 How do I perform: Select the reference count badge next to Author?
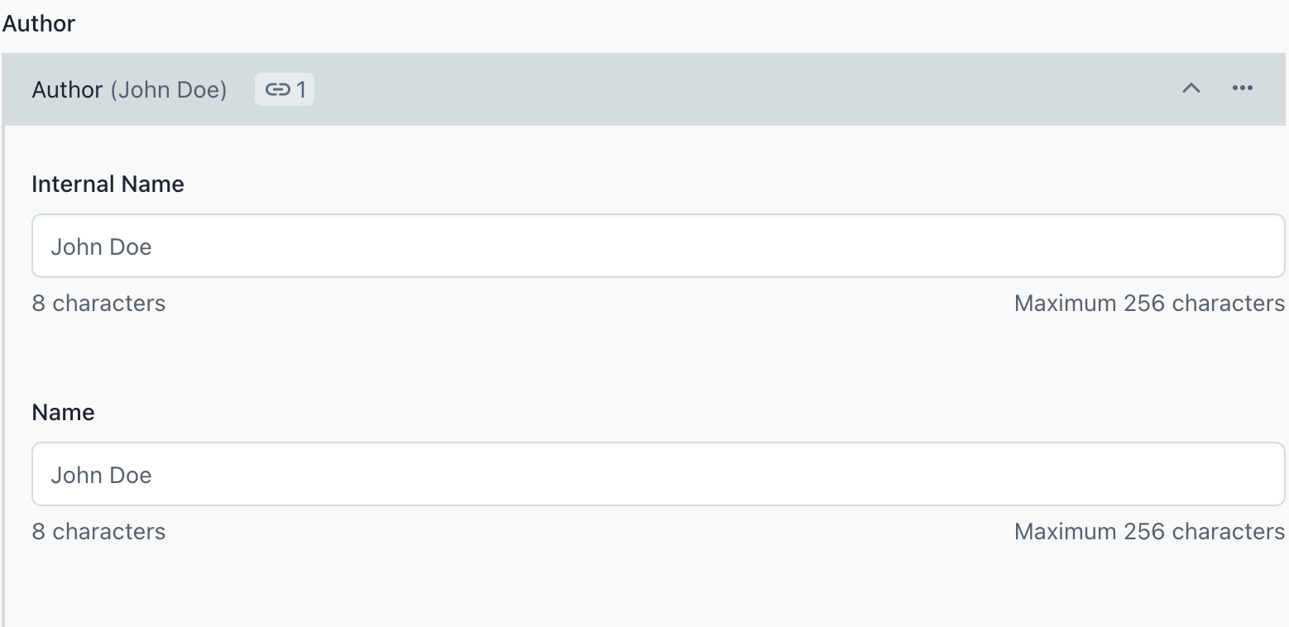[x=284, y=89]
